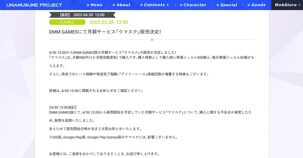
Task: Click the horseshoe icon before About
Action: 114,5
